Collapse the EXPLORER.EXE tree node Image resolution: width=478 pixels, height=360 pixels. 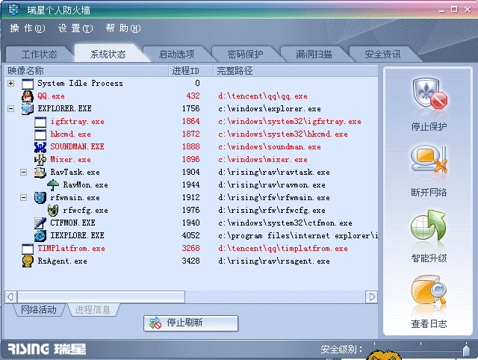(x=11, y=108)
